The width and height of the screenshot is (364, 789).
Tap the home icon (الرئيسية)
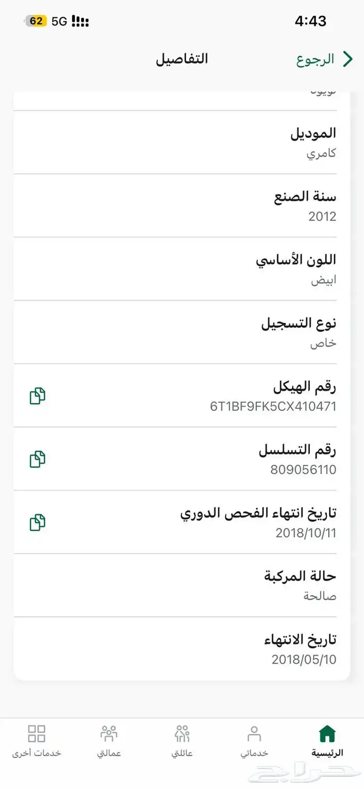pyautogui.click(x=327, y=734)
